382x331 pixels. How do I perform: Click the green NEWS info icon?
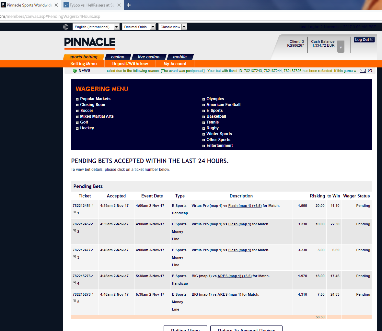[75, 71]
